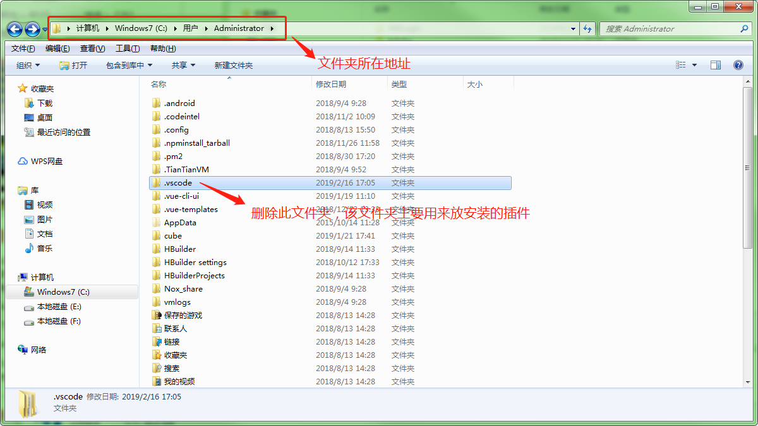Open the 工具(T) menu
The height and width of the screenshot is (426, 758).
[127, 49]
